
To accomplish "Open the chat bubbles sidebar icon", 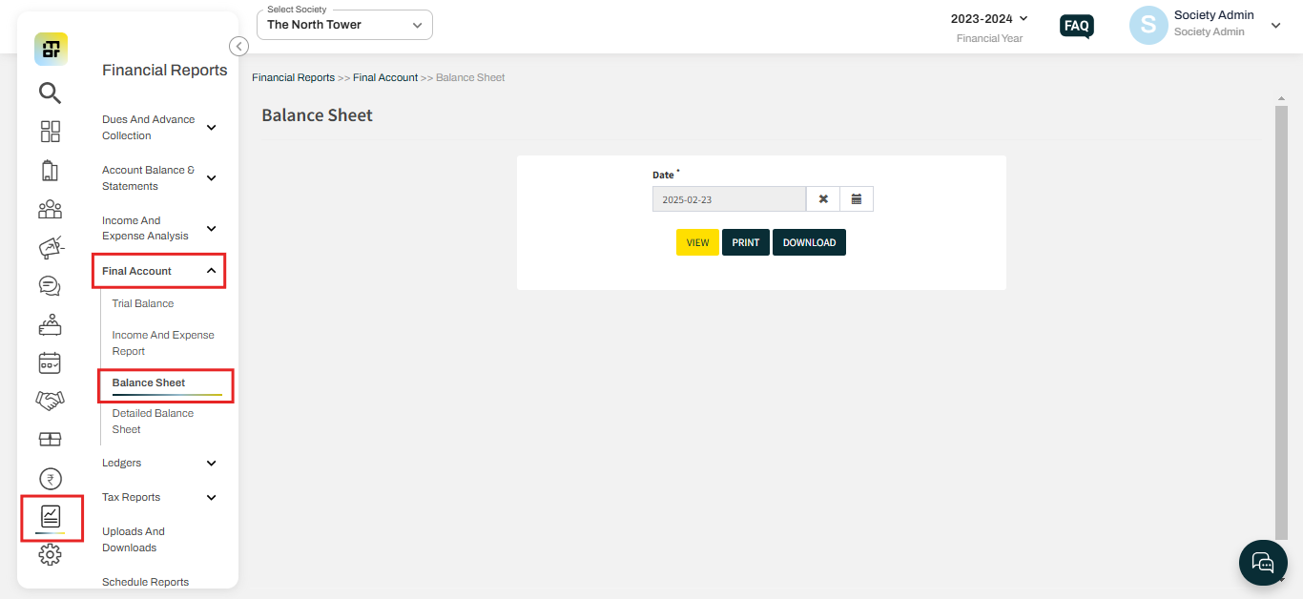I will (50, 286).
